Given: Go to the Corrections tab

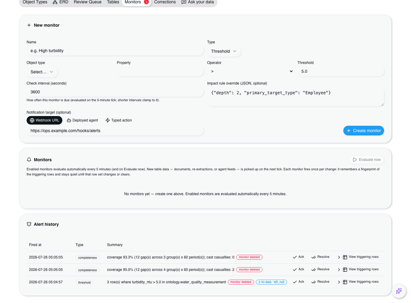Looking at the screenshot, I should (165, 2).
